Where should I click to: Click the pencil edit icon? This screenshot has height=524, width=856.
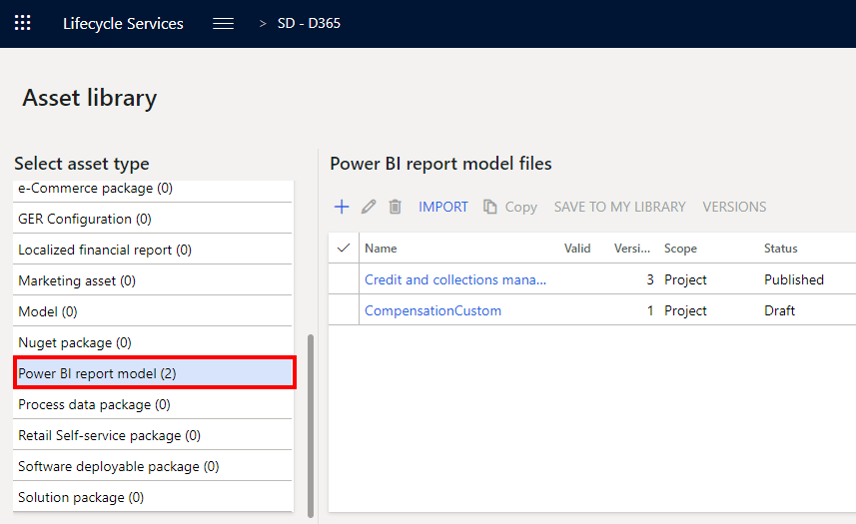point(369,207)
